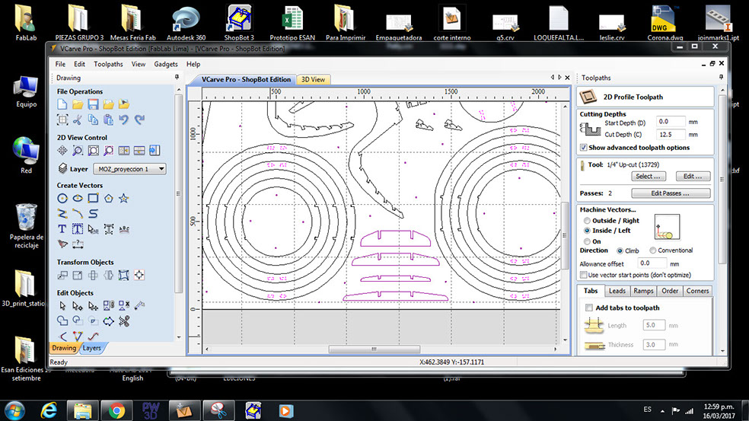Select the Draw Circle tool
This screenshot has height=421, width=749.
(x=62, y=198)
